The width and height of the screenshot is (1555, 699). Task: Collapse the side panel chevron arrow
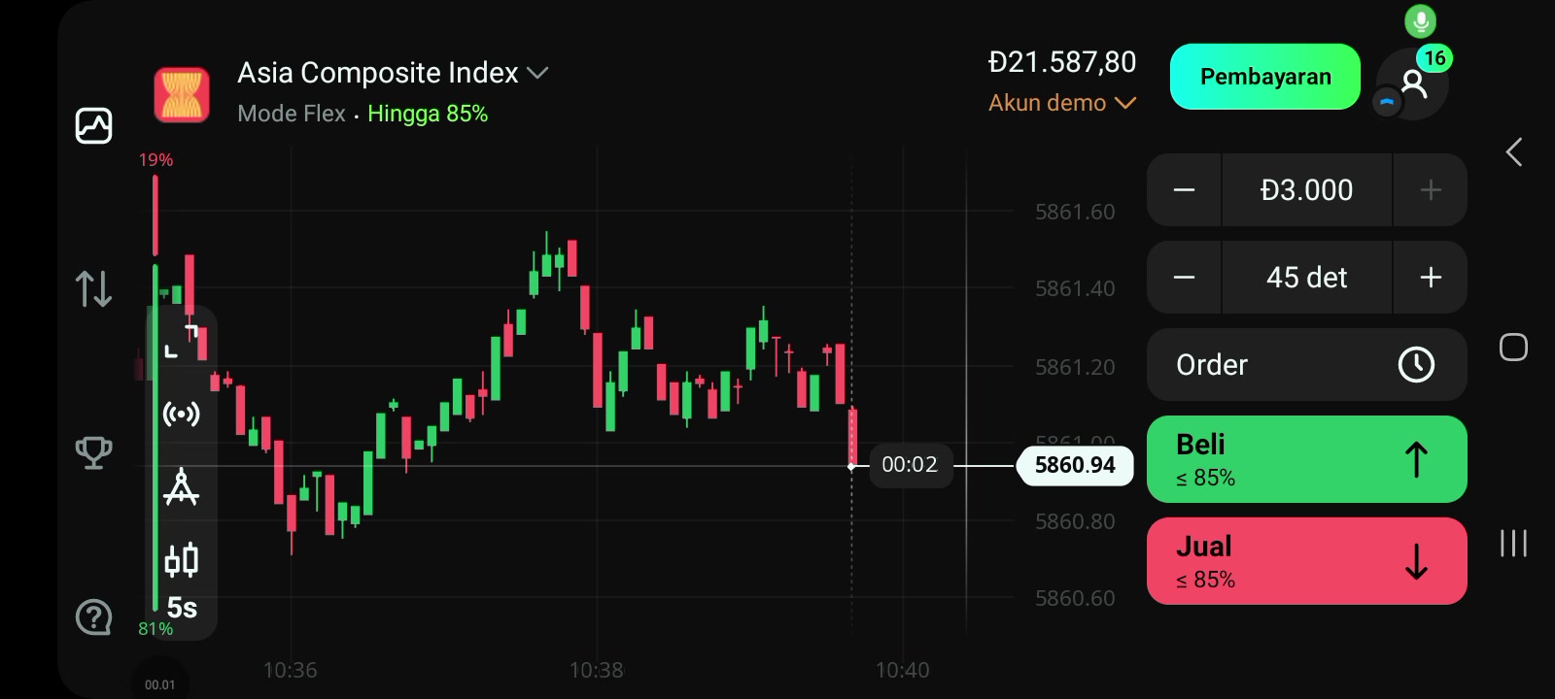tap(1514, 151)
